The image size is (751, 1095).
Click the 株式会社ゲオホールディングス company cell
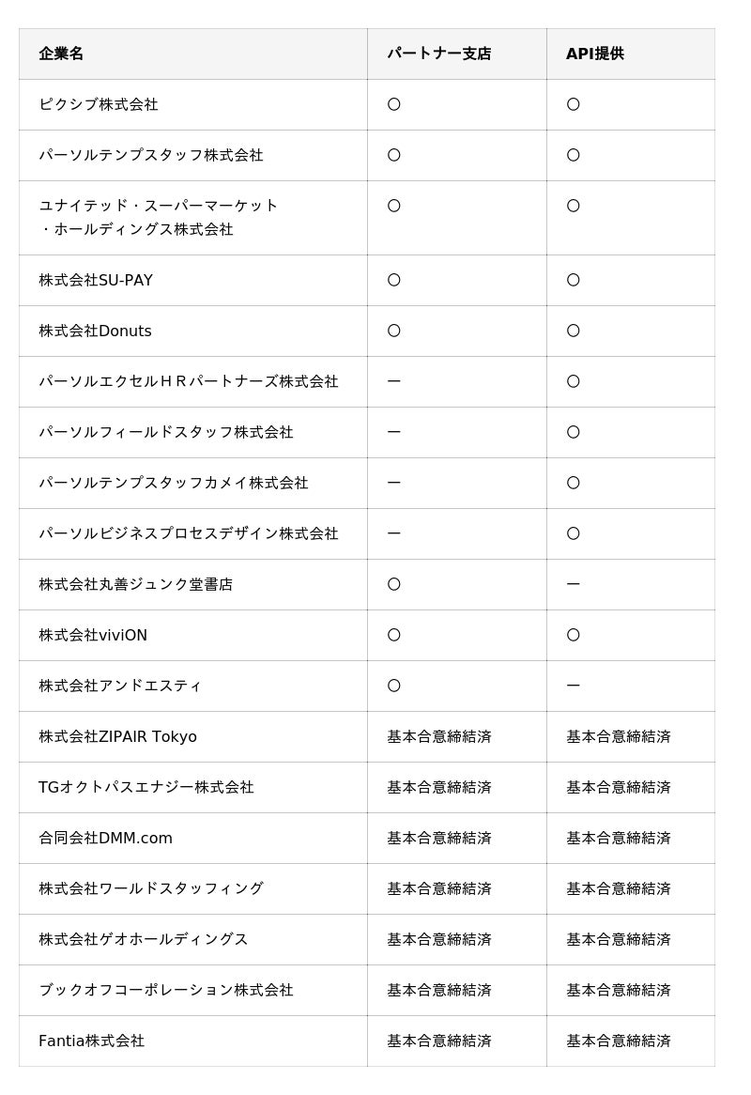tap(144, 939)
